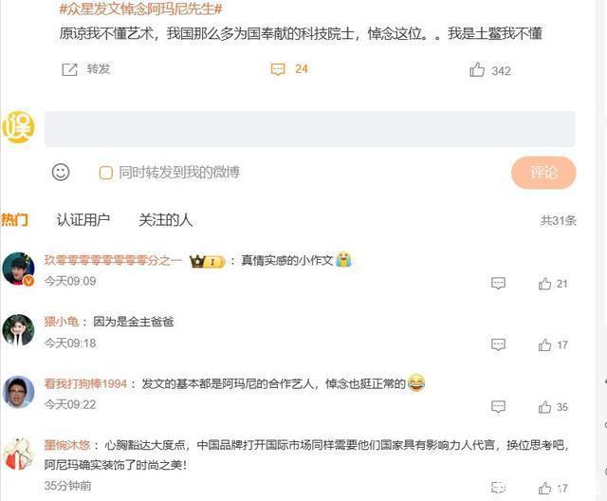Screen dimensions: 607x501
Task: Open user 墨惋沐悠's profile name
Action: point(67,445)
